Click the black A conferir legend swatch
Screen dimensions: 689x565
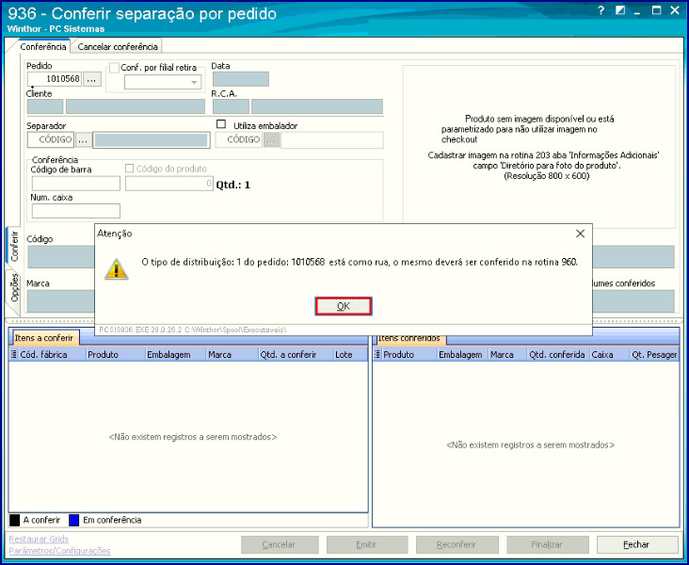(x=14, y=520)
